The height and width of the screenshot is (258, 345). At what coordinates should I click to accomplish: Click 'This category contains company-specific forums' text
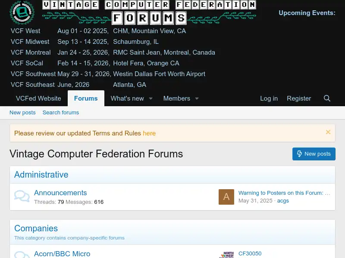(69, 238)
